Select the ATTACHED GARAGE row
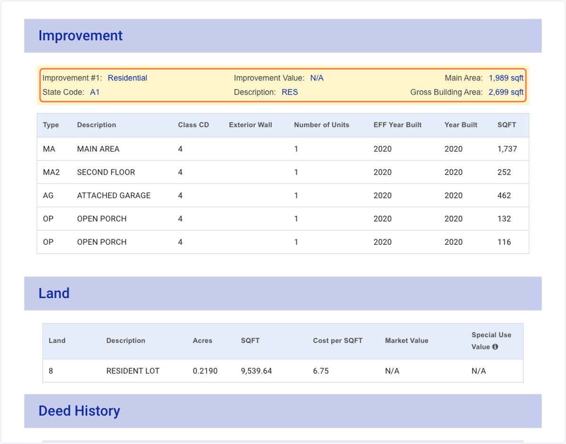This screenshot has height=444, width=566. 283,195
